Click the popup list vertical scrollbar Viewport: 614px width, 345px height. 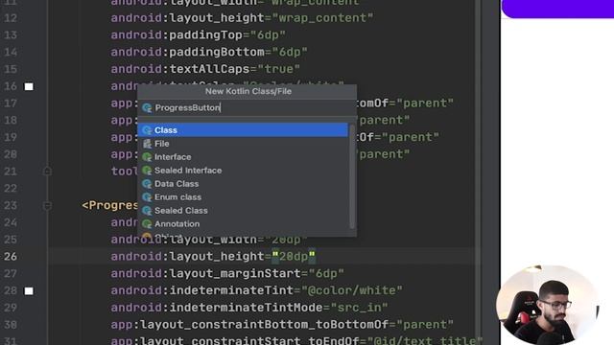click(352, 176)
